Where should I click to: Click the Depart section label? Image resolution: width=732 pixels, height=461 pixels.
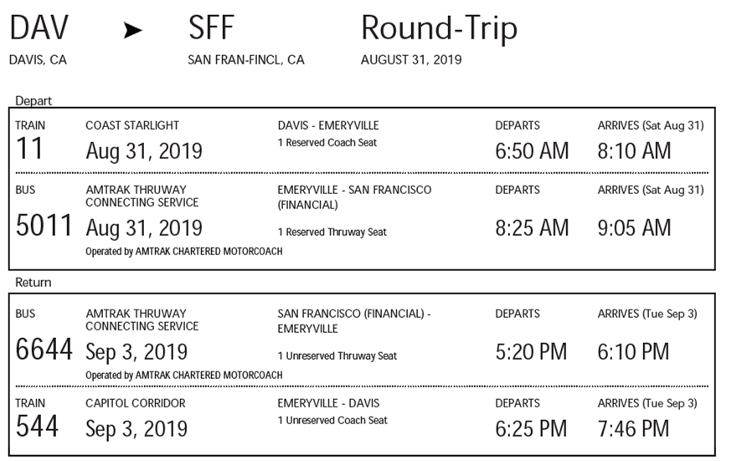(x=34, y=100)
